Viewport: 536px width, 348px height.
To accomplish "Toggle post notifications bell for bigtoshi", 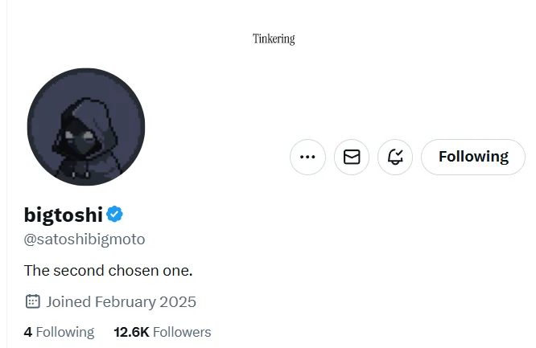I will pyautogui.click(x=395, y=157).
